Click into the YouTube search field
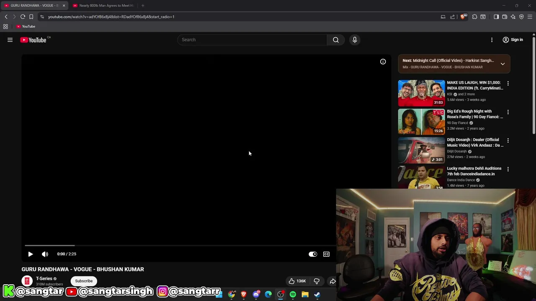 [x=252, y=40]
